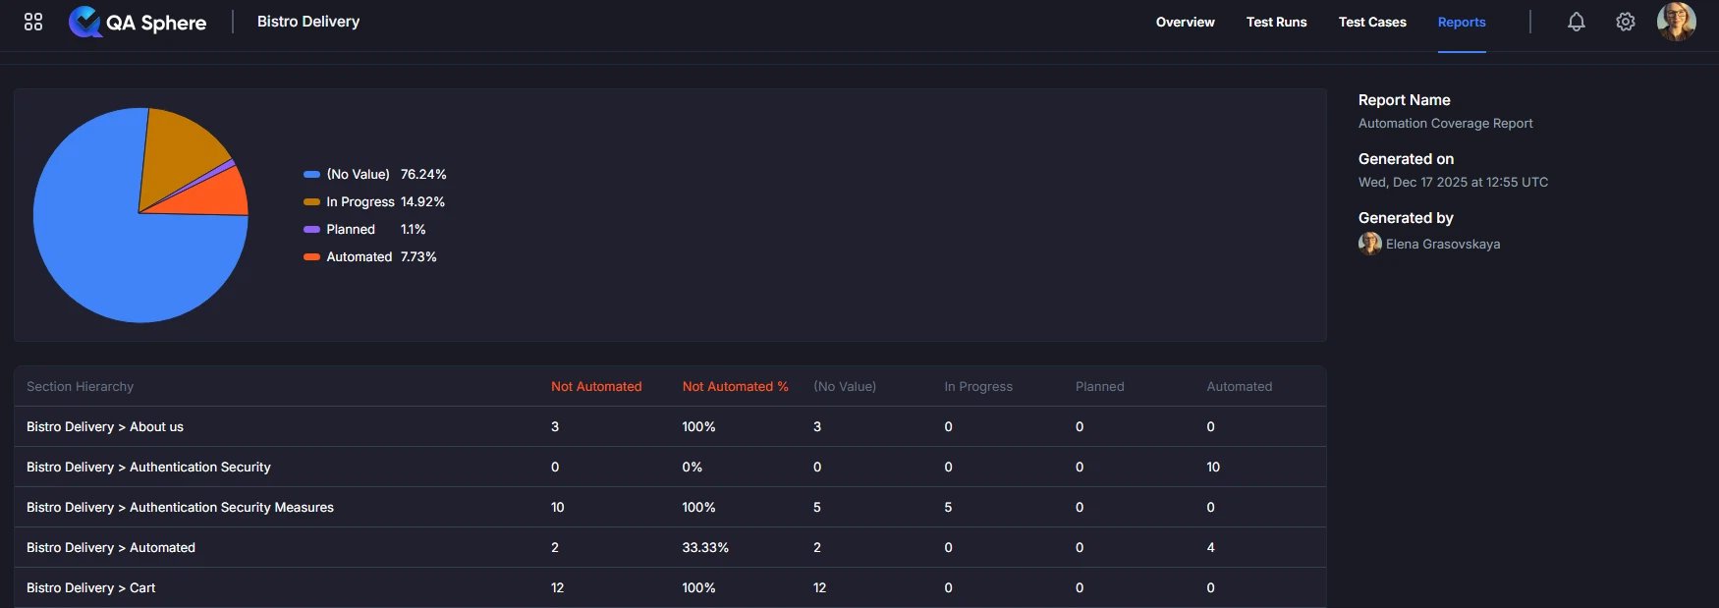Click Automated count 10 in Authentication Security
This screenshot has height=608, width=1719.
tap(1213, 467)
